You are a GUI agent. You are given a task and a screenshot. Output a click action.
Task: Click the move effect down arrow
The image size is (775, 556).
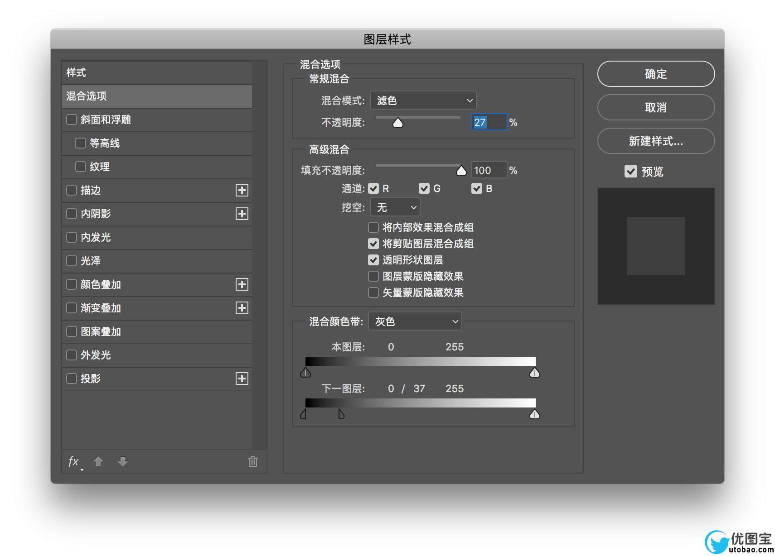click(x=123, y=461)
